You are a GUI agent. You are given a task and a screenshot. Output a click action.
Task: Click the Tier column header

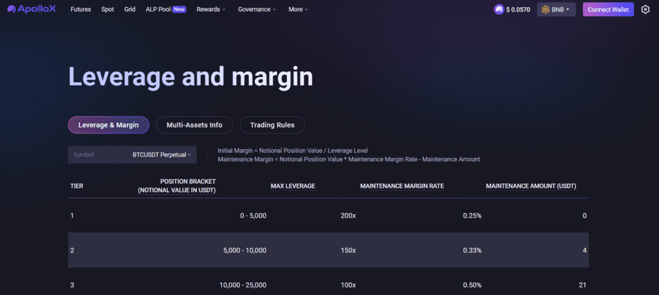pyautogui.click(x=77, y=186)
